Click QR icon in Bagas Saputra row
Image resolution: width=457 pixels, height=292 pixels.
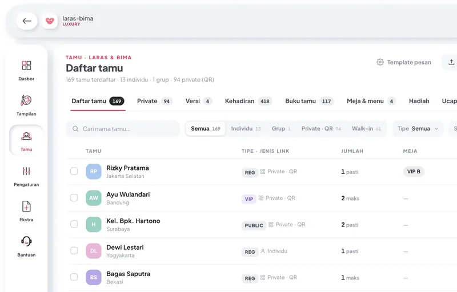(x=263, y=278)
